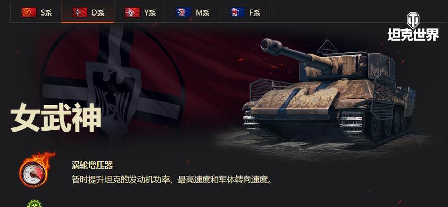Click the World of Tanks shield emblem
448x207 pixels.
tap(413, 20)
